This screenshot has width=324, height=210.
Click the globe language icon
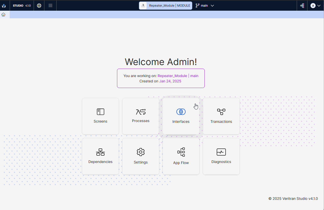click(x=39, y=5)
